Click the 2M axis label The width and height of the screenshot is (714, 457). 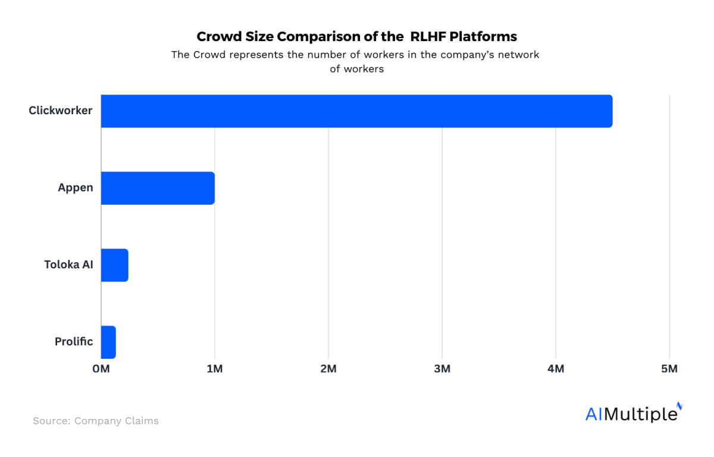click(328, 368)
